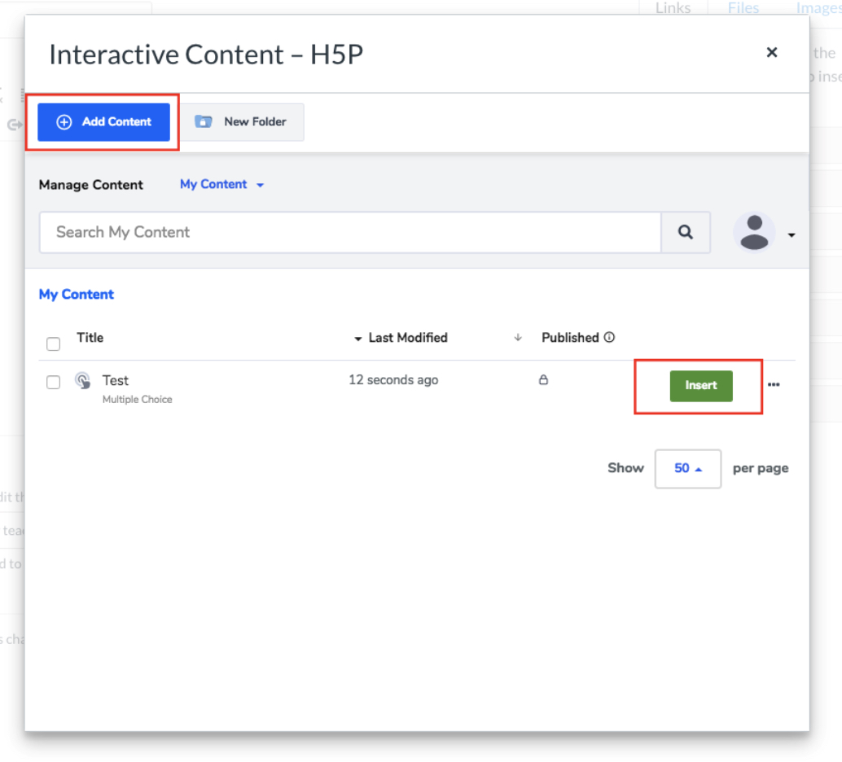842x762 pixels.
Task: Focus the Search My Content field
Action: pyautogui.click(x=350, y=232)
